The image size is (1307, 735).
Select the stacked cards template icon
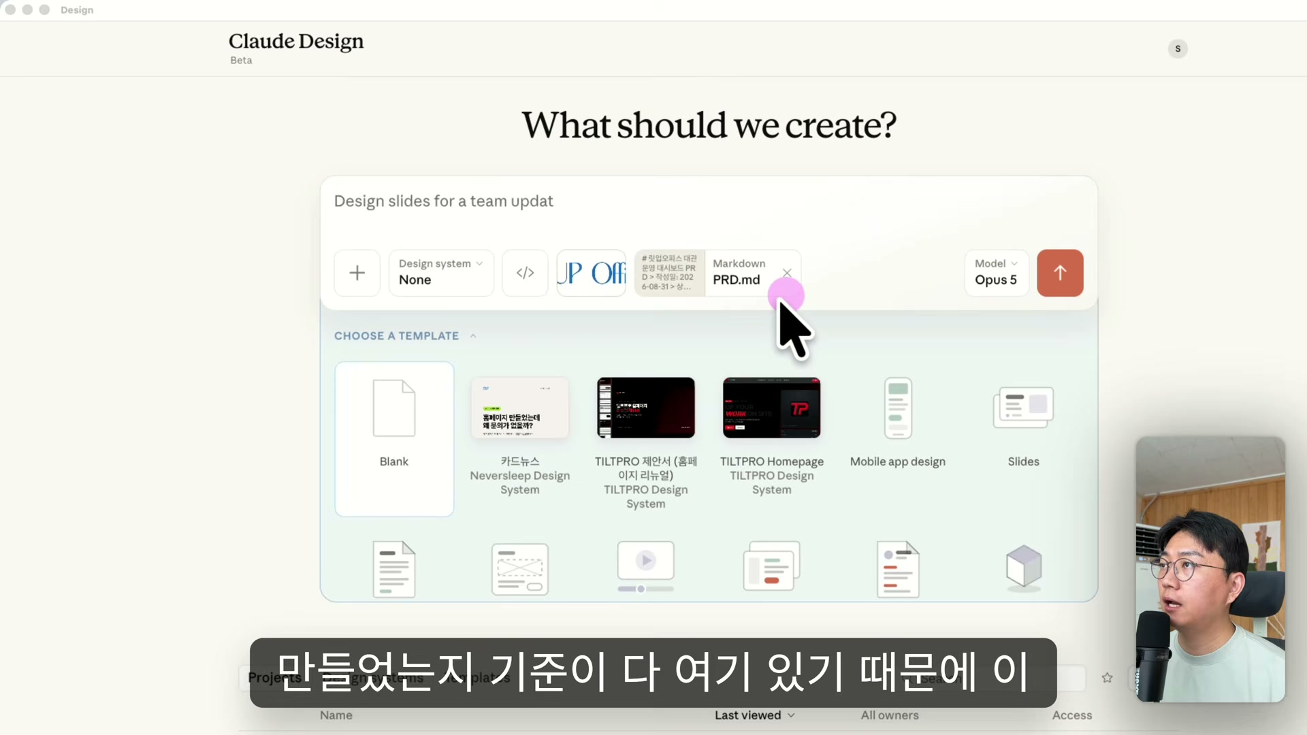(772, 566)
